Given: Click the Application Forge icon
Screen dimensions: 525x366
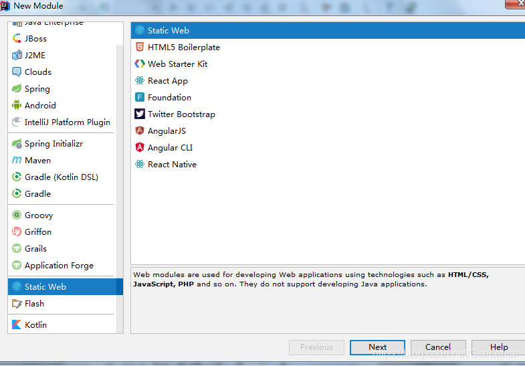Looking at the screenshot, I should coord(17,265).
